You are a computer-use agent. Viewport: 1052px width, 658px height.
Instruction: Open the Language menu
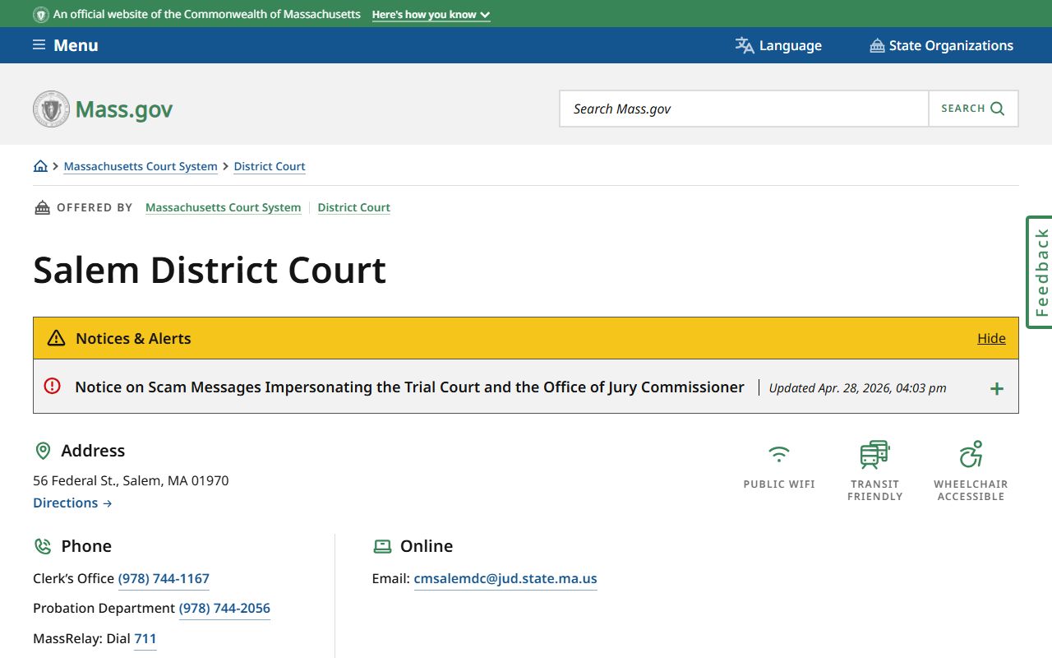pyautogui.click(x=778, y=45)
